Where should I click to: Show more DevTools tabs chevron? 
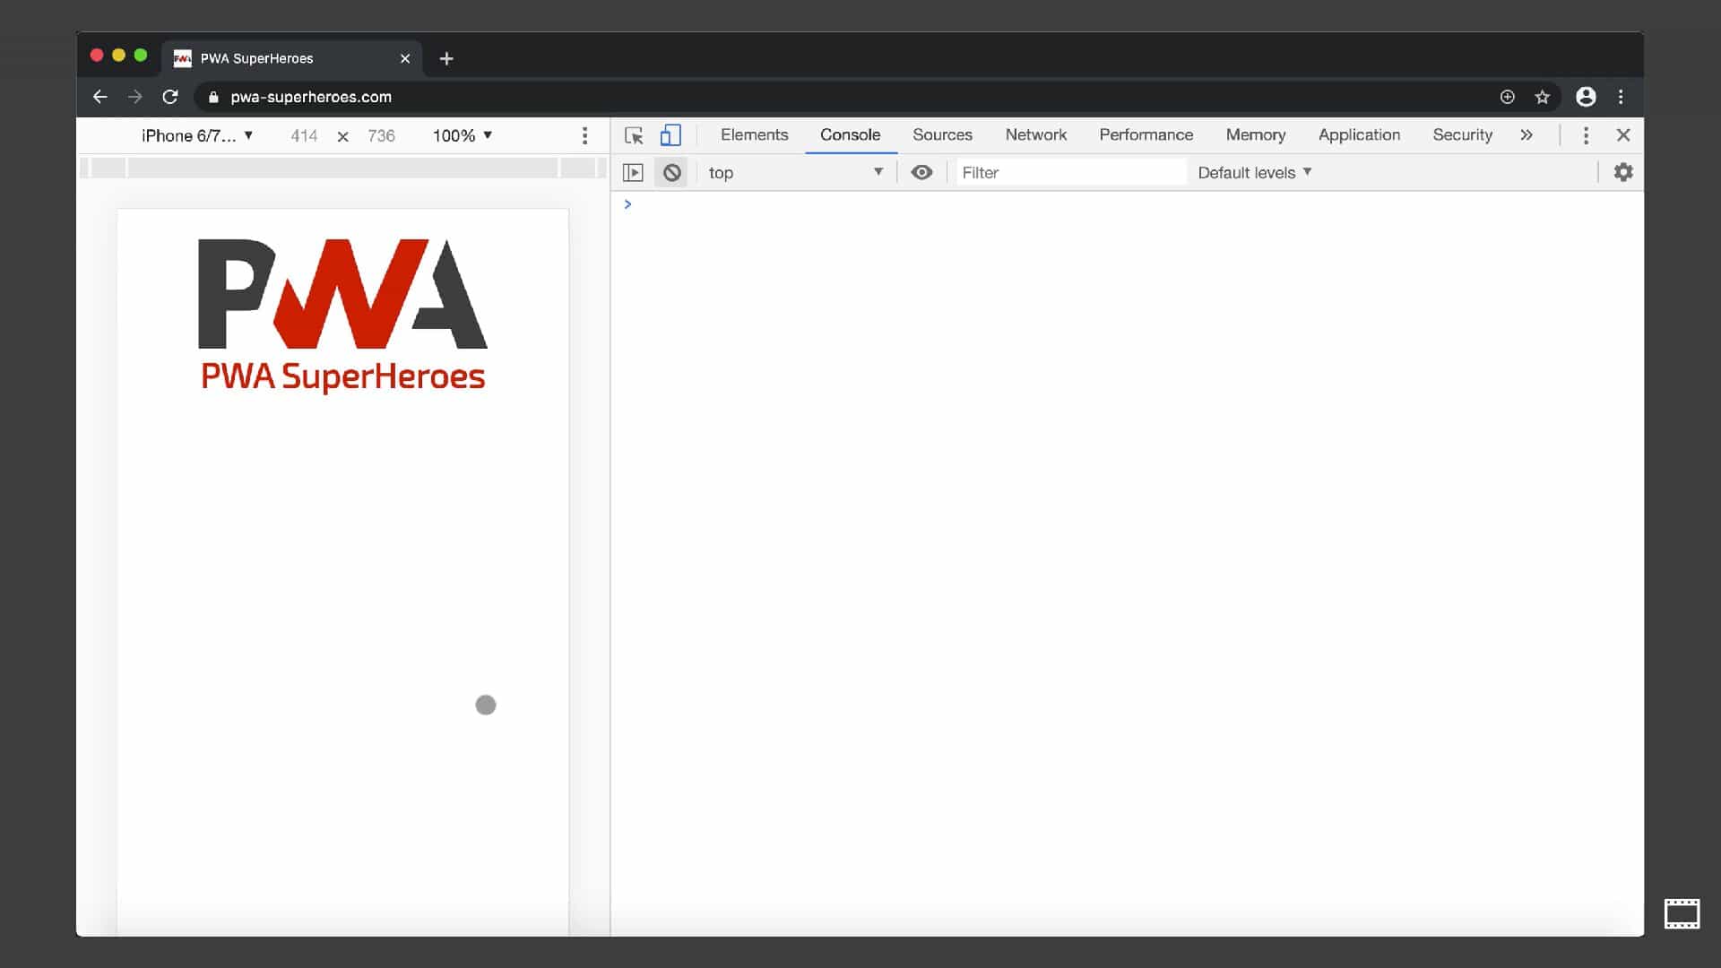click(1526, 135)
